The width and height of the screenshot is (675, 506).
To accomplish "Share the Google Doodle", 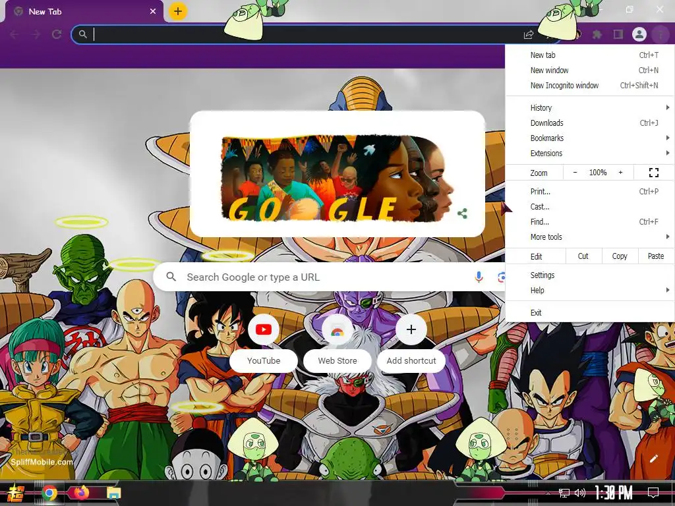I will click(x=462, y=213).
